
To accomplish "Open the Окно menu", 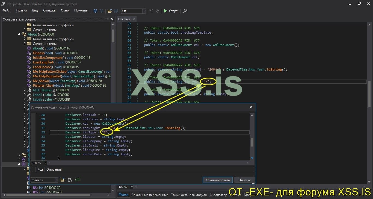I will [x=65, y=10].
